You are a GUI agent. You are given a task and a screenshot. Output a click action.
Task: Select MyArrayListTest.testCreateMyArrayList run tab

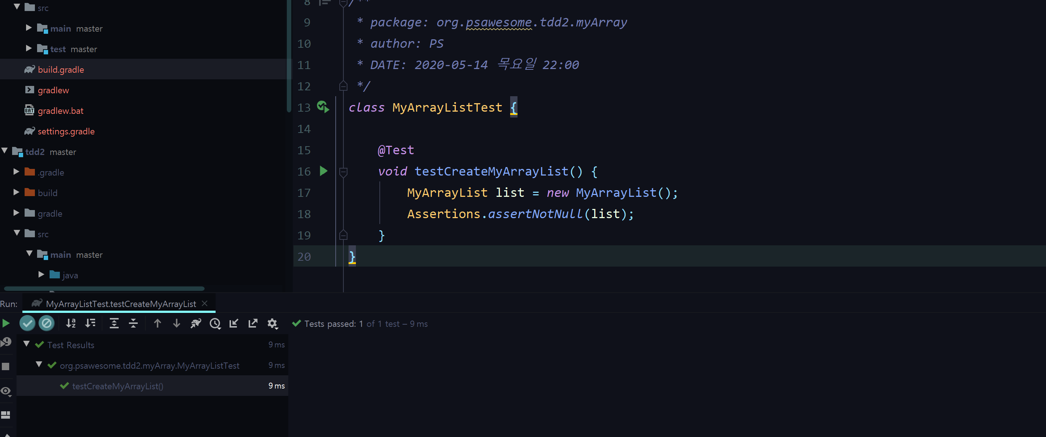120,304
